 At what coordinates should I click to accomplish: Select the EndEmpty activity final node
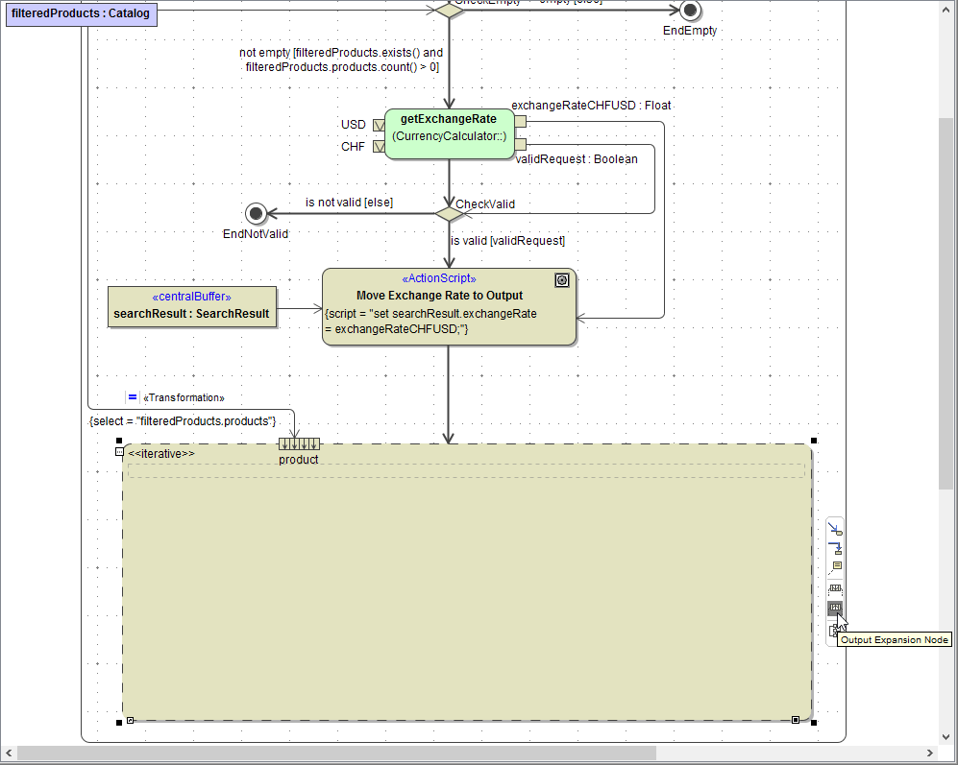689,12
